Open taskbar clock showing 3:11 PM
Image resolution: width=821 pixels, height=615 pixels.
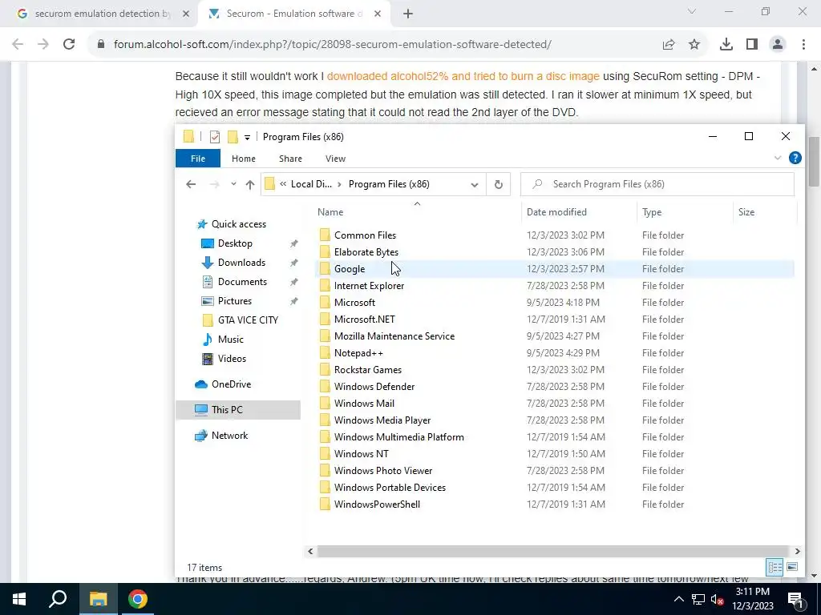coord(753,599)
